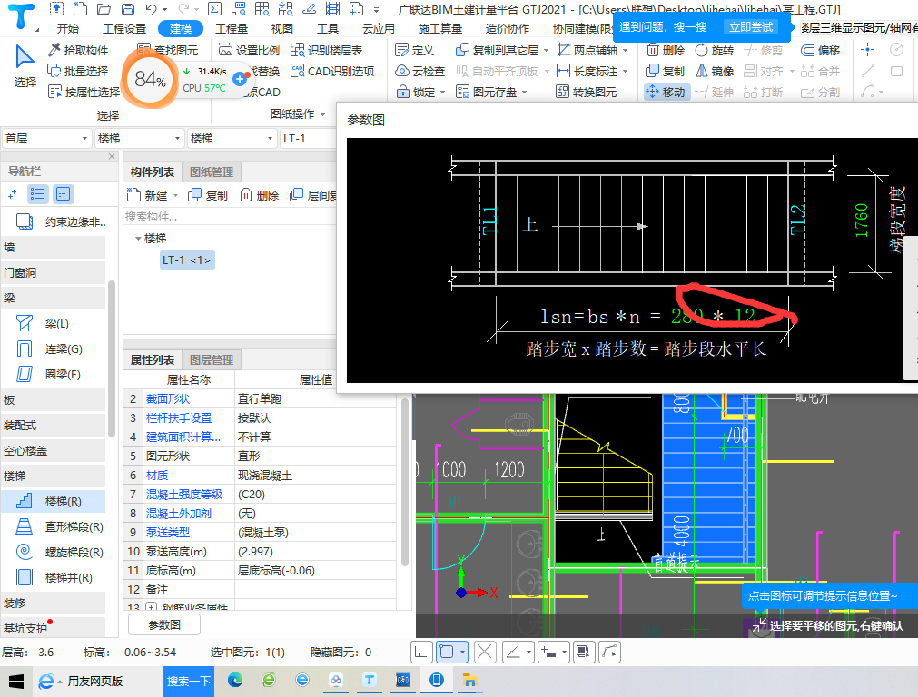Choose the 按属性选择 select by attribute tool
This screenshot has width=918, height=697.
tap(84, 92)
